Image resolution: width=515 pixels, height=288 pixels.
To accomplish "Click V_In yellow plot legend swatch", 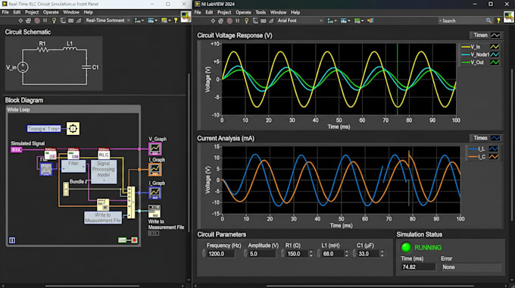I will 495,47.
